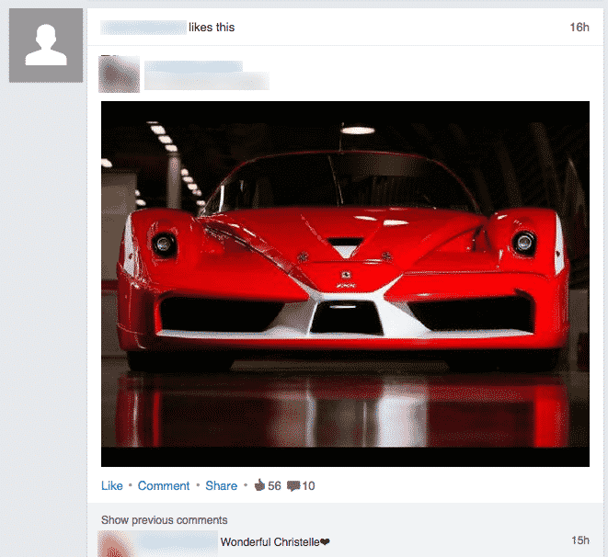The image size is (608, 557).
Task: Click the 16h timestamp of the post
Action: tap(579, 28)
